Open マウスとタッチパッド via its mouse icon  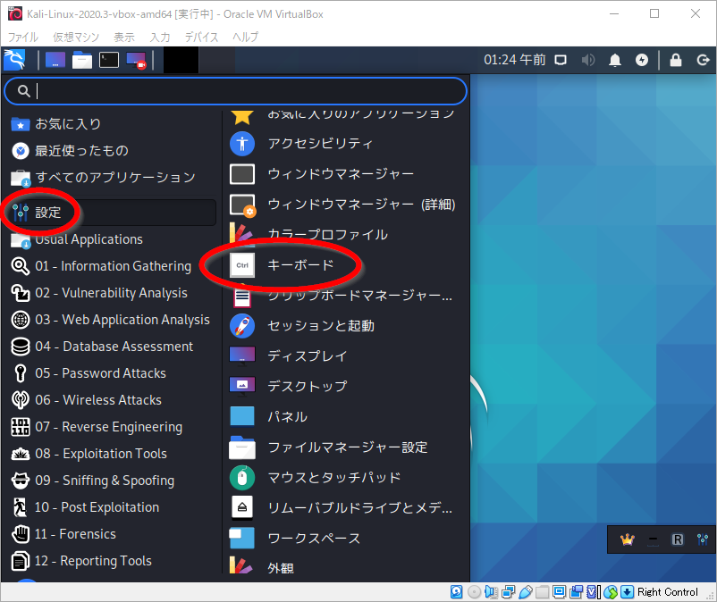coord(242,477)
